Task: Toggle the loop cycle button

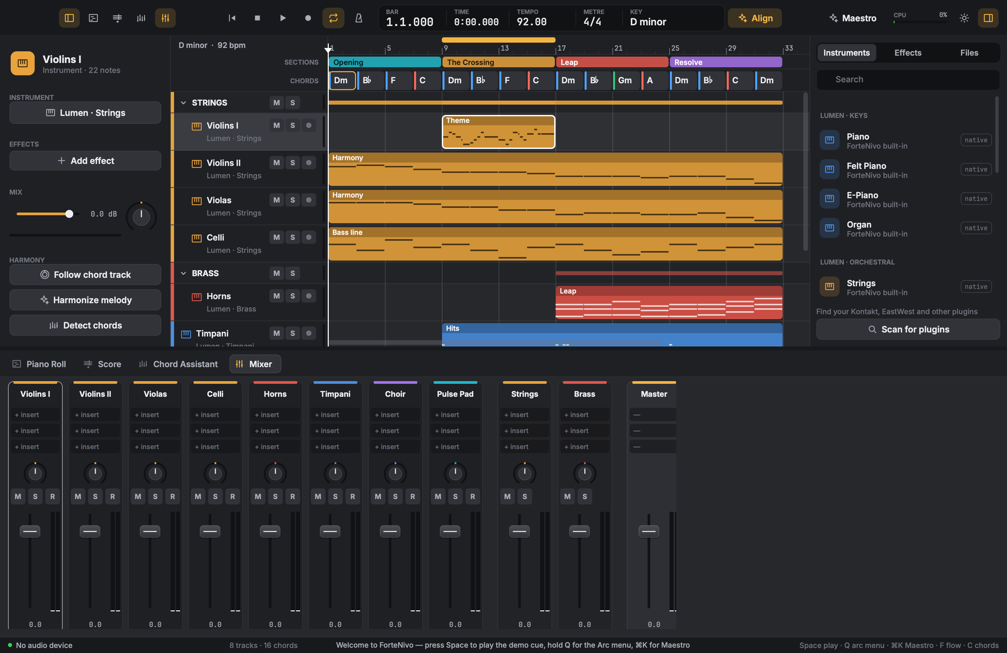Action: 333,18
